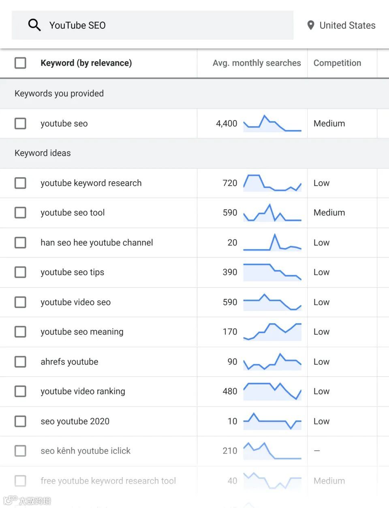Image resolution: width=389 pixels, height=508 pixels.
Task: Click the Competition column header
Action: point(337,63)
